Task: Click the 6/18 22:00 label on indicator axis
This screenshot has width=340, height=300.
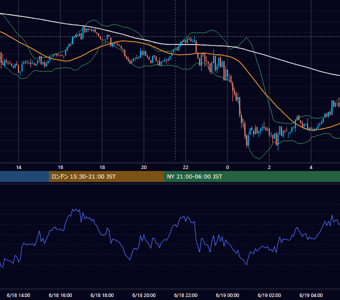Action: coord(186,295)
